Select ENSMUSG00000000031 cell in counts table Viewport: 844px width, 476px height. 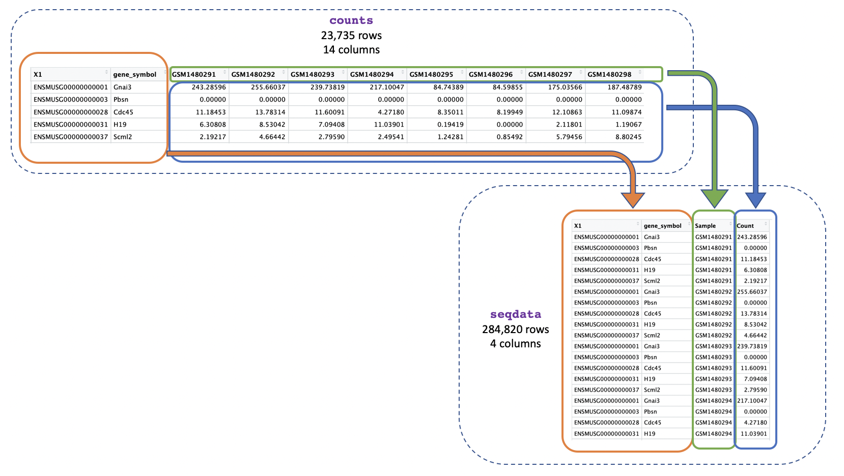(x=71, y=125)
